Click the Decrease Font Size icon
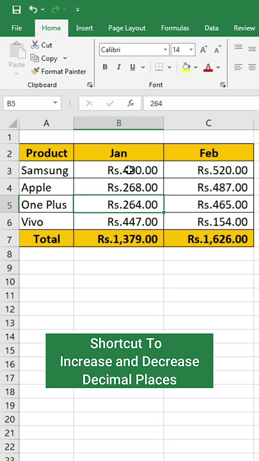This screenshot has height=461, width=259. pyautogui.click(x=217, y=50)
